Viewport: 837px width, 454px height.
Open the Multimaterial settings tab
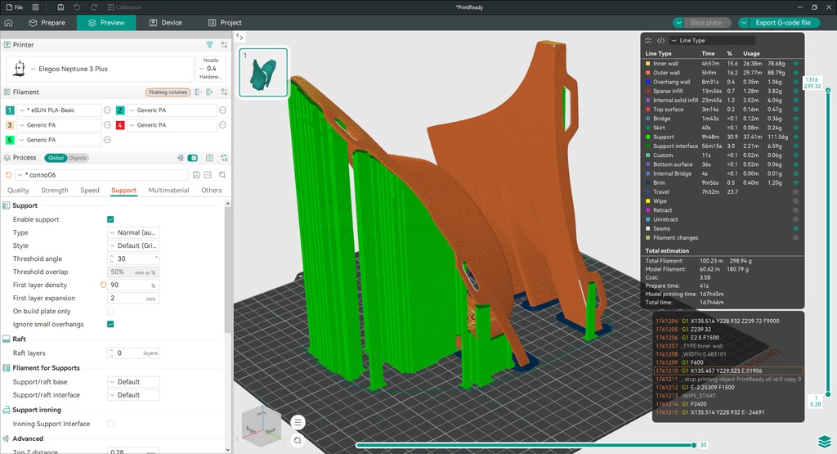[x=168, y=190]
